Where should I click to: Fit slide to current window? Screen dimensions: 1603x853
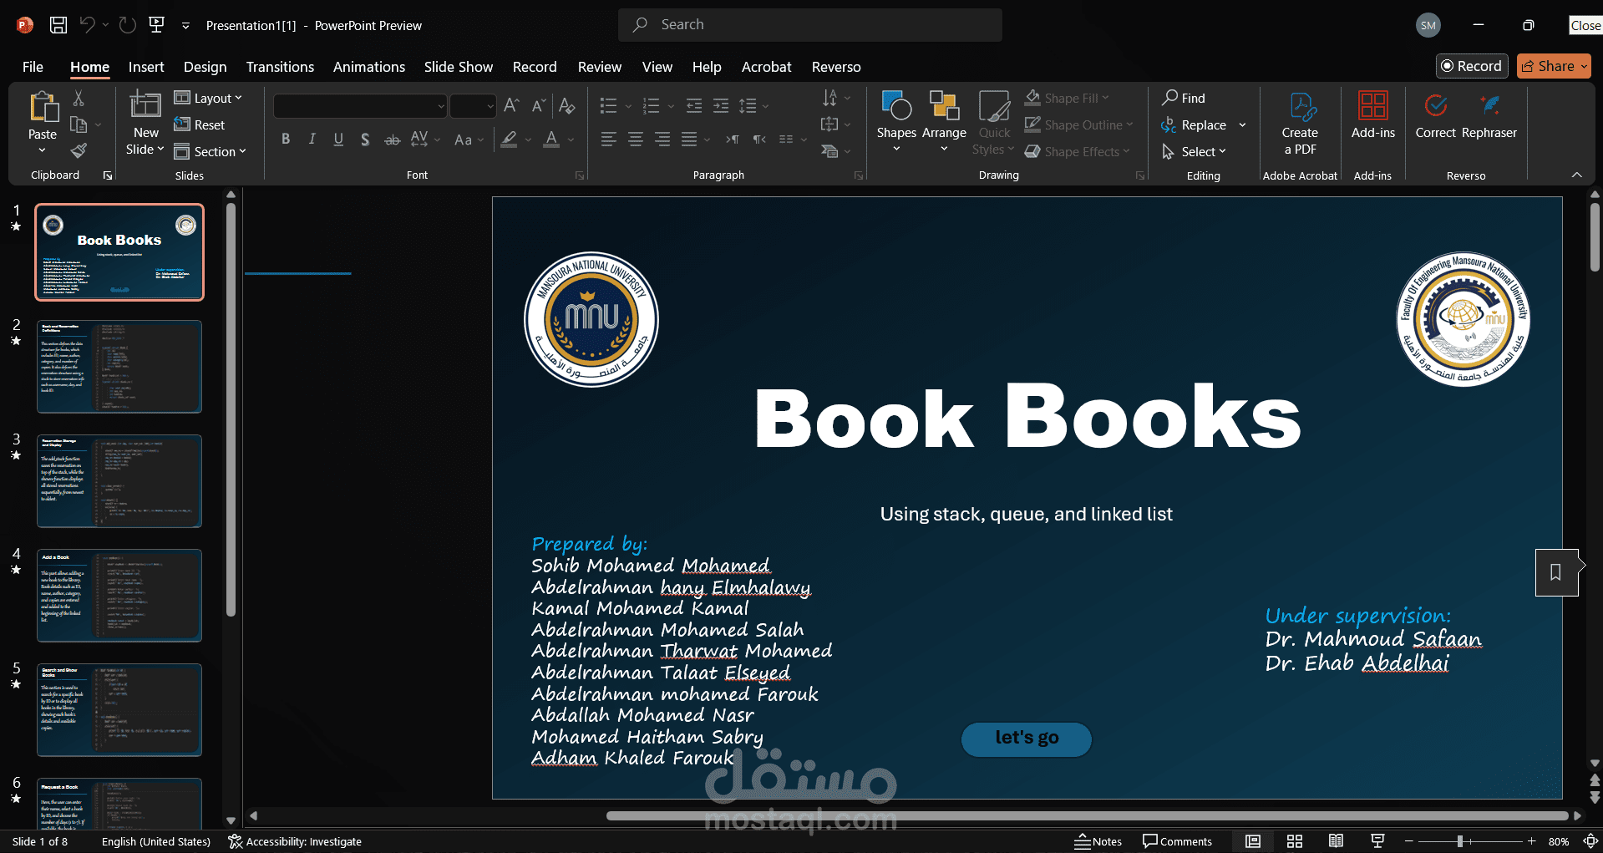[1590, 841]
